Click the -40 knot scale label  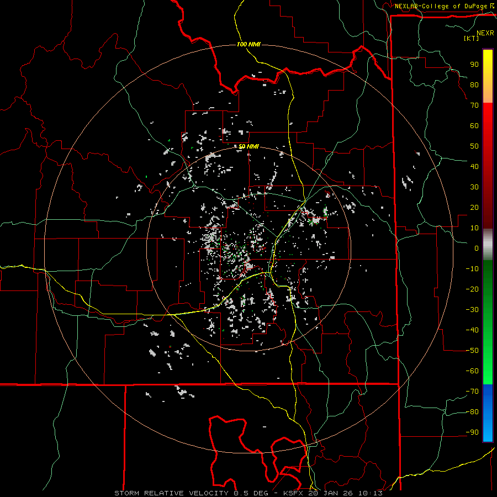pos(472,330)
